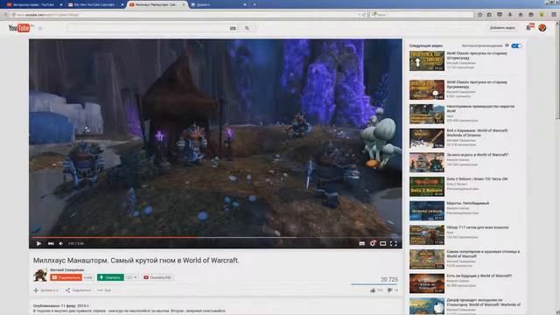Click the "Опубликовано" publish date text
Screen dimensions: 560x315
click(x=61, y=306)
